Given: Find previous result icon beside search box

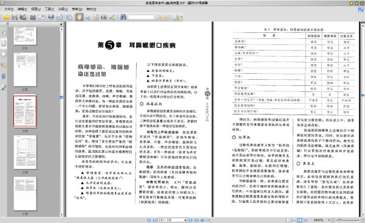Looking at the screenshot, I should [x=159, y=17].
